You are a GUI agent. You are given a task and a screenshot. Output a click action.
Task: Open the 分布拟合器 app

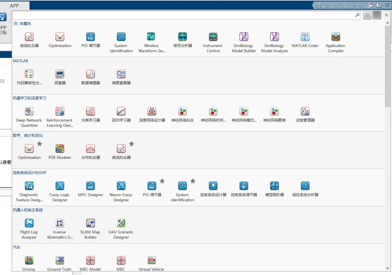point(90,152)
